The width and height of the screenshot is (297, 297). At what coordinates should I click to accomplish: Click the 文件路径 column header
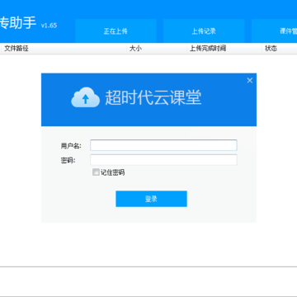pyautogui.click(x=64, y=49)
